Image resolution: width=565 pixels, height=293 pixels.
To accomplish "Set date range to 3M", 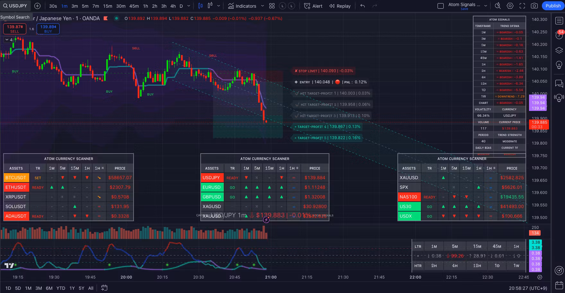I will click(x=39, y=288).
